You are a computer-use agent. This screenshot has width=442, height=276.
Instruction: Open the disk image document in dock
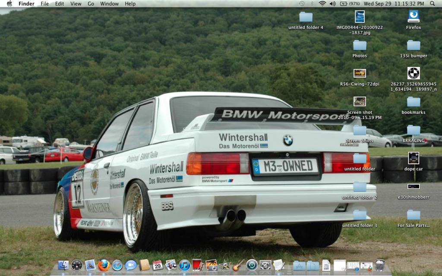(x=326, y=265)
